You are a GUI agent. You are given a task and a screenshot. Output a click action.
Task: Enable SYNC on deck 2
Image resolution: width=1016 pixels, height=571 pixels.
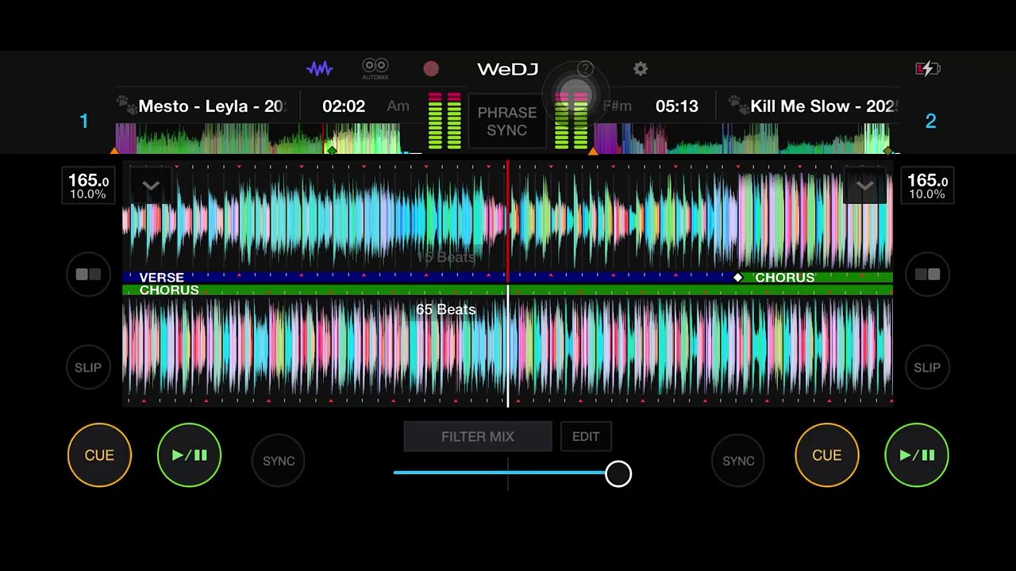(738, 461)
